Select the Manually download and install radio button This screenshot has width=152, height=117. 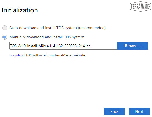pos(5,37)
